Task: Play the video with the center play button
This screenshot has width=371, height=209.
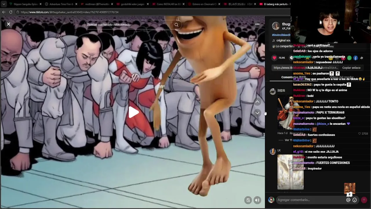Action: click(133, 112)
